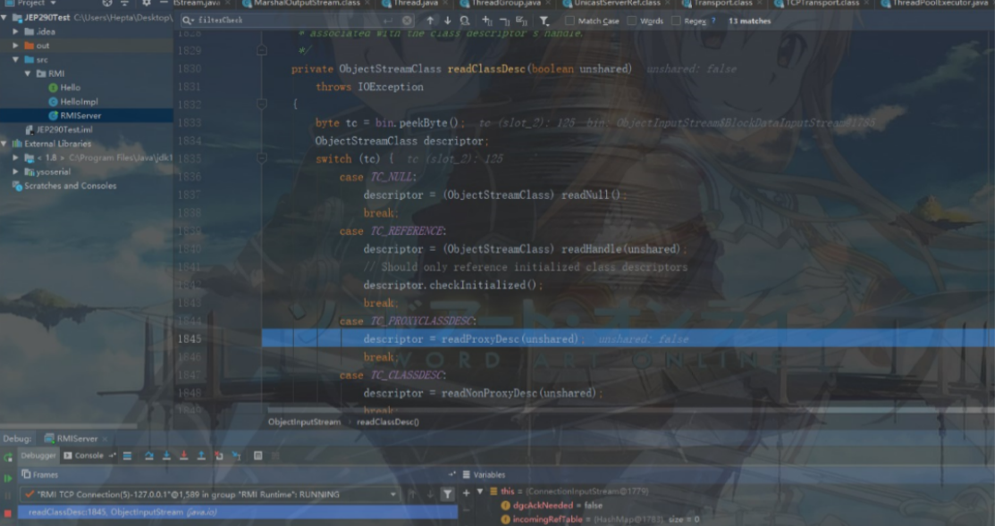Select Debugger tab
The height and width of the screenshot is (526, 995).
click(x=38, y=455)
